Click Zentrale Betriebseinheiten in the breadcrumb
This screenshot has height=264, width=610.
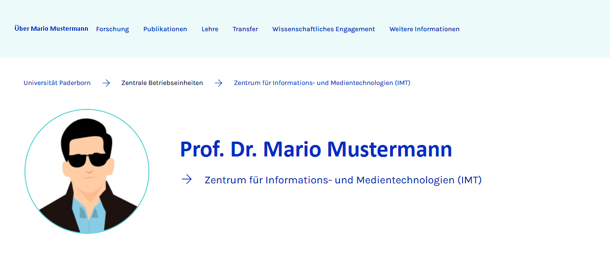point(162,83)
